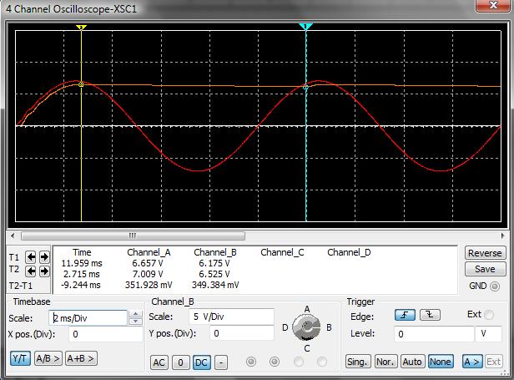Click the channel selector rotary knob
The width and height of the screenshot is (514, 380).
click(x=307, y=328)
